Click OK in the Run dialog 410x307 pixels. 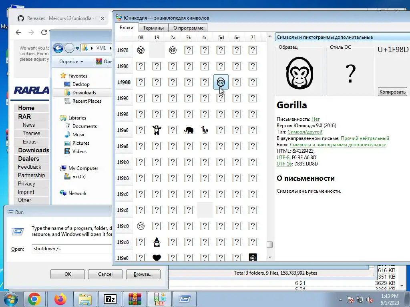tap(67, 274)
